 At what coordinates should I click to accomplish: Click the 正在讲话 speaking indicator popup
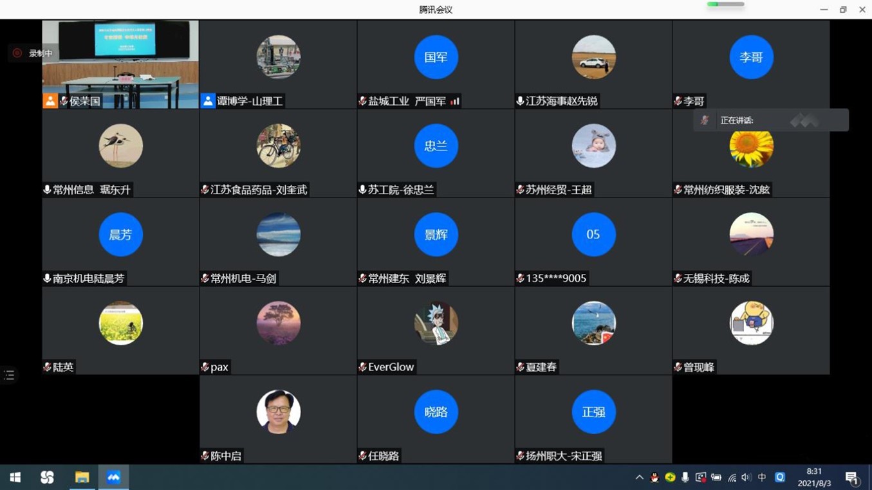(x=770, y=120)
